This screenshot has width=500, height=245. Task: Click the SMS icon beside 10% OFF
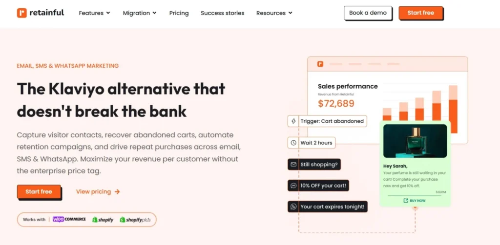point(293,186)
